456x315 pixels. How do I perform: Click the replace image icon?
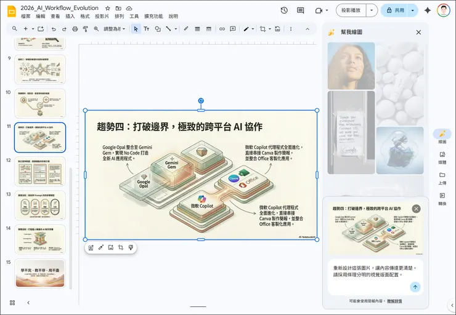[x=278, y=29]
